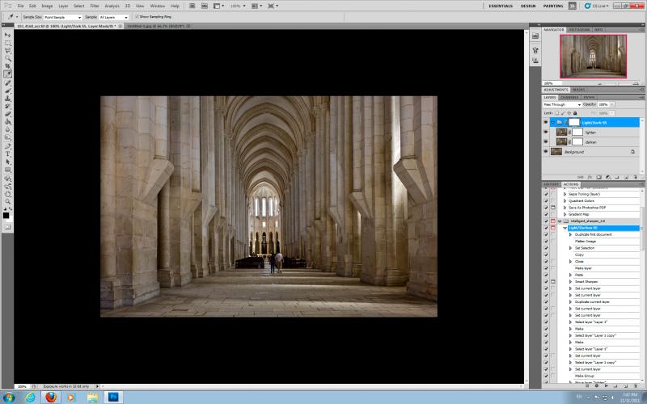Toggle the checkmark for Smart Sharpen step
This screenshot has width=647, height=404.
[546, 281]
